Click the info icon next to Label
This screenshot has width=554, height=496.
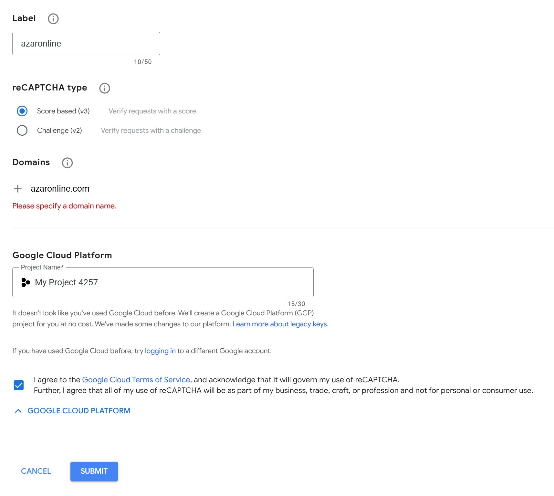point(53,19)
